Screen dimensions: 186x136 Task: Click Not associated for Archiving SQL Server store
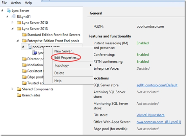[147, 92]
